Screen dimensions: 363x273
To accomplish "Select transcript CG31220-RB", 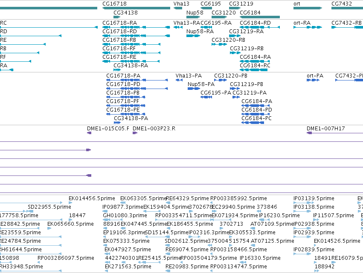I will (228, 40).
